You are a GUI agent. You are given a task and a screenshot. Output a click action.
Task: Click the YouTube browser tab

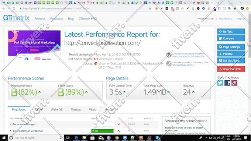pos(198,3)
